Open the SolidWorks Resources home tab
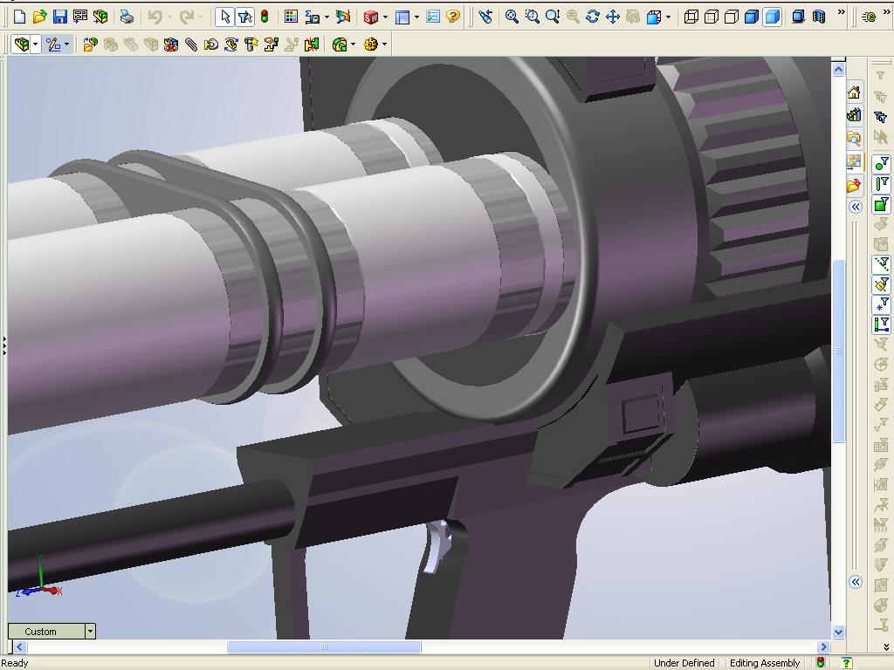Screen dimensions: 894x670 pyautogui.click(x=854, y=92)
